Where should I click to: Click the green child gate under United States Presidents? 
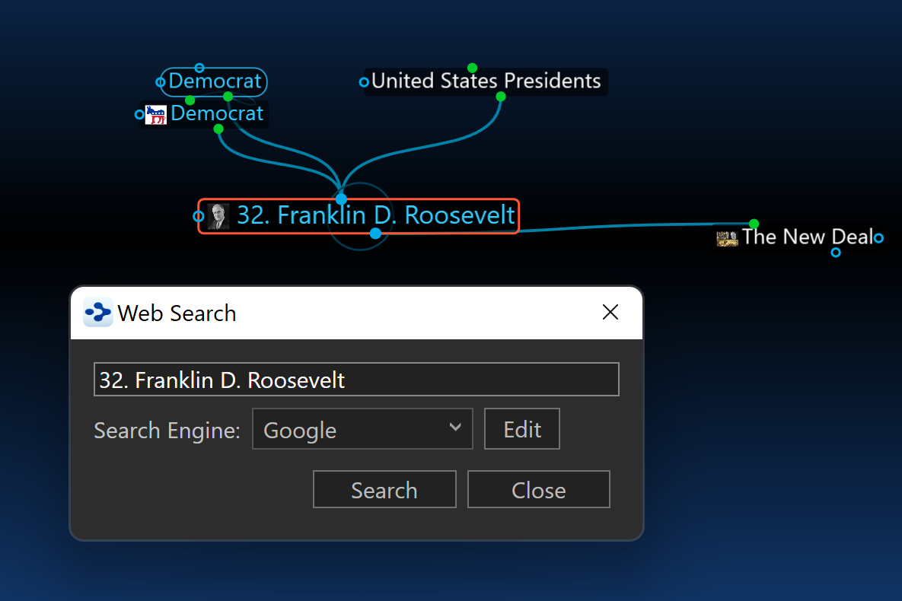click(501, 97)
